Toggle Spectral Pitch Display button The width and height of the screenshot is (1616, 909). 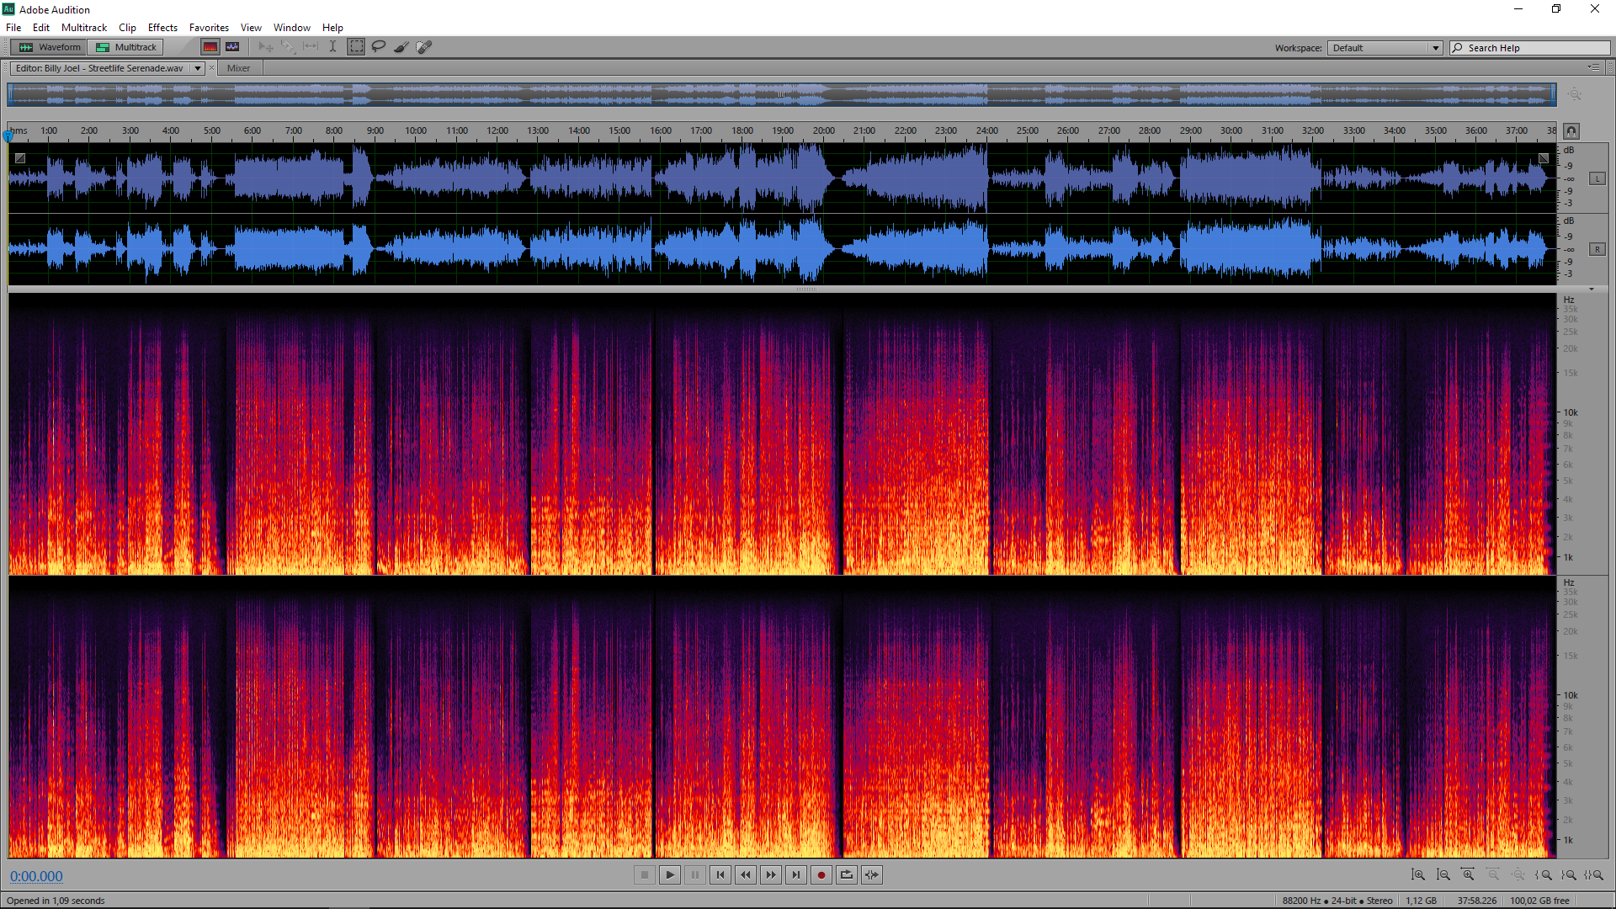coord(232,47)
